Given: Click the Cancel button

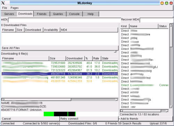Looking at the screenshot, I should 30,119.
